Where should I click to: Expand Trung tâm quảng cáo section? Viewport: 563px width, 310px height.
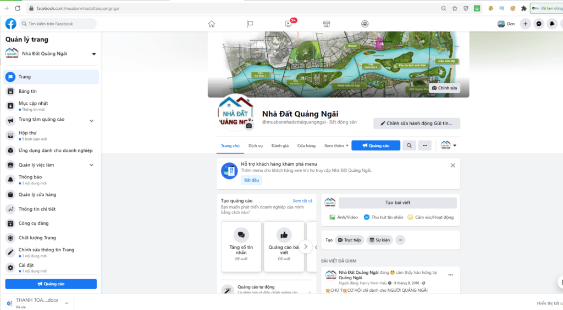click(x=92, y=121)
